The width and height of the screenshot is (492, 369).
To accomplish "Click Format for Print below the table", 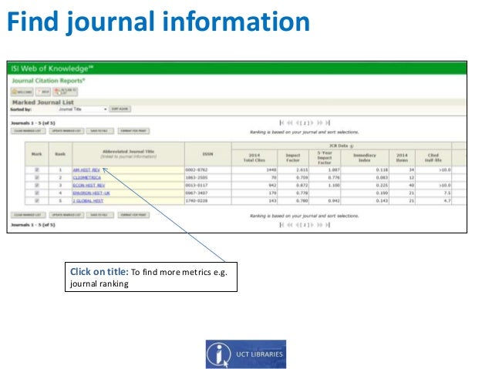I will [133, 215].
